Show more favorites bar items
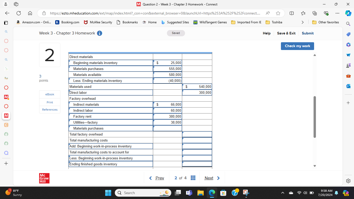The height and width of the screenshot is (199, 354). [302, 22]
